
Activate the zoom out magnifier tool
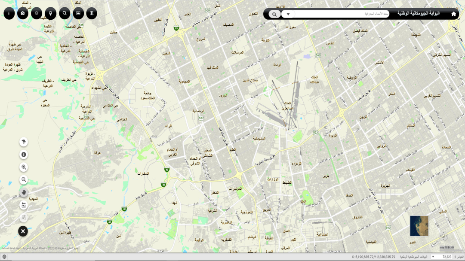(24, 179)
